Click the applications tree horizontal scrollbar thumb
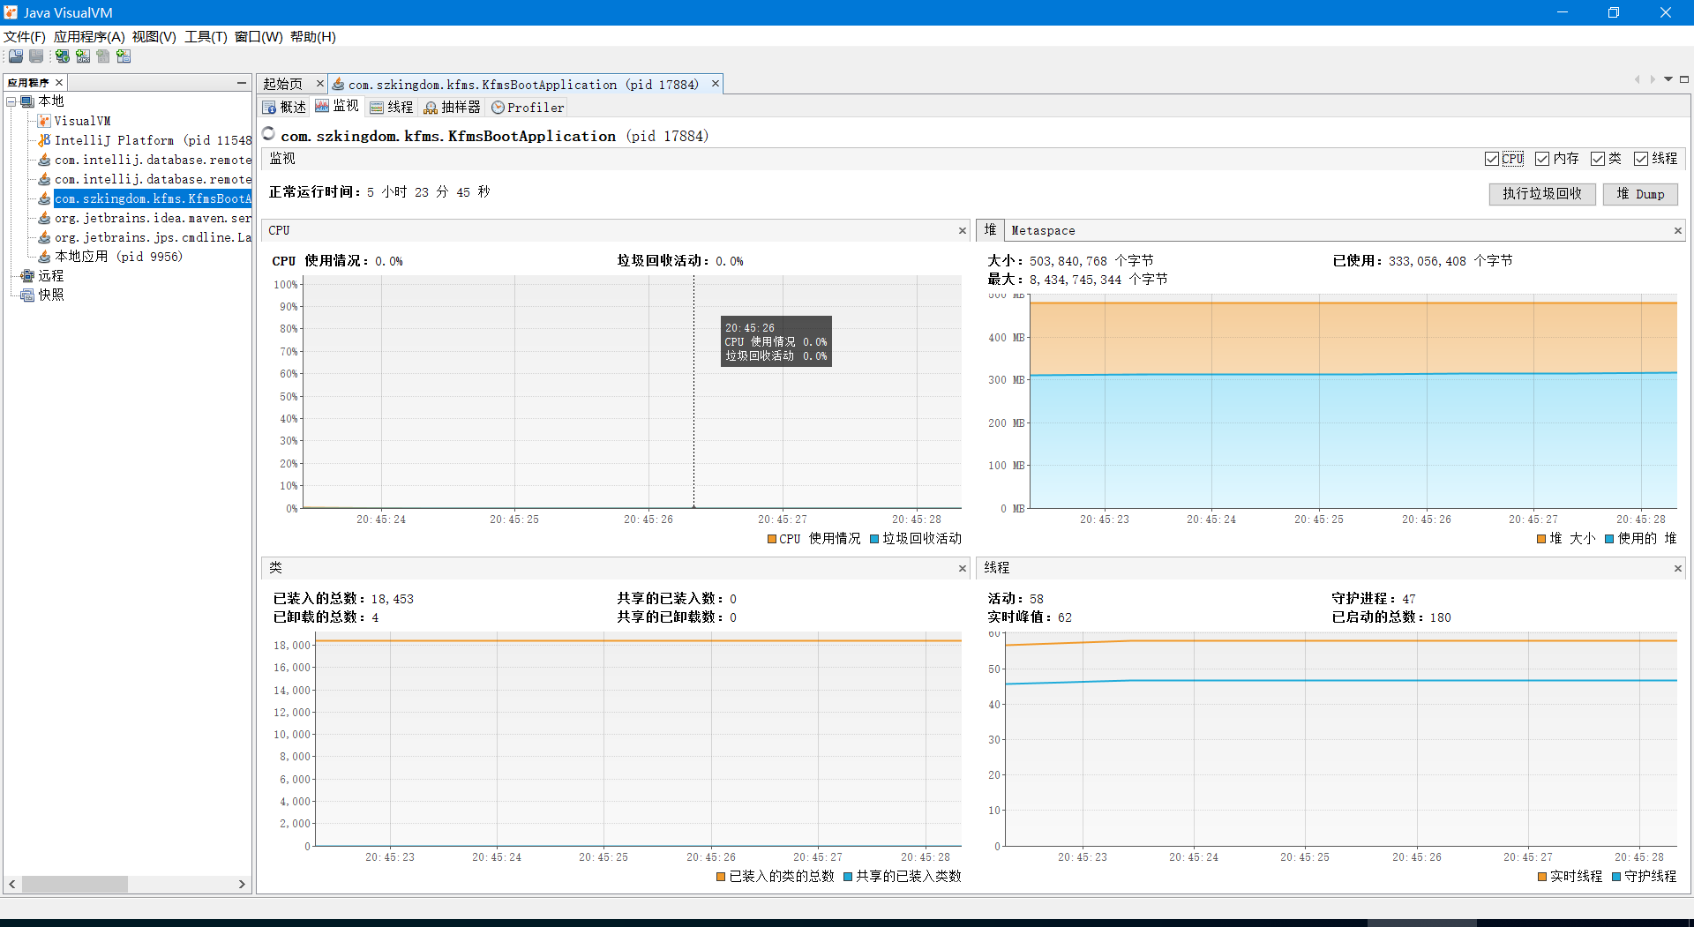This screenshot has width=1694, height=927. point(75,884)
